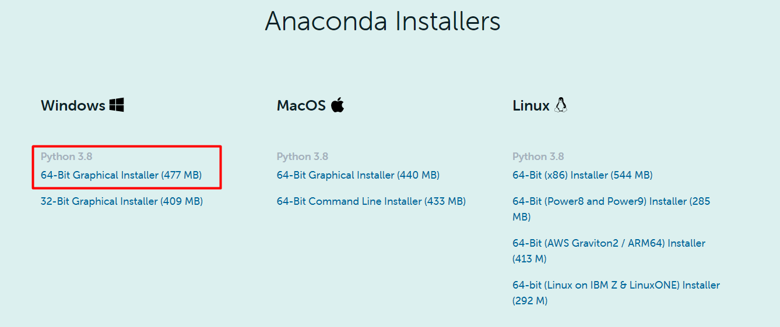Click the MacOS section heading text
This screenshot has width=780, height=327.
301,106
